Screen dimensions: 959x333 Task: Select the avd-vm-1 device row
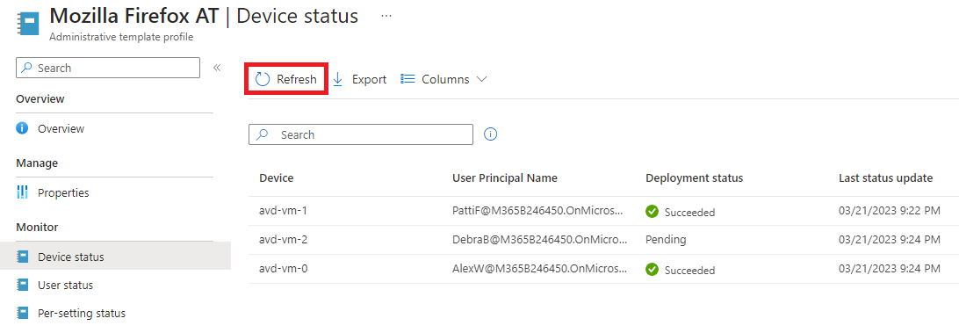point(603,211)
